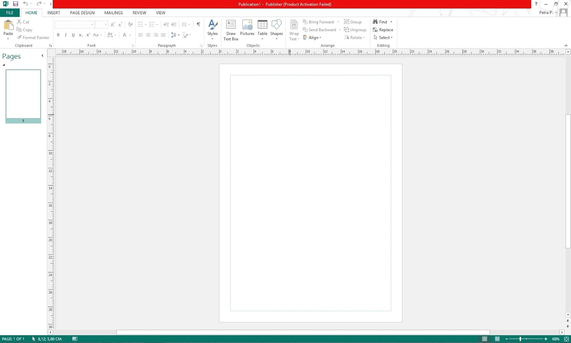This screenshot has width=571, height=343.
Task: Open Publisher Help with the question mark
Action: pos(536,4)
